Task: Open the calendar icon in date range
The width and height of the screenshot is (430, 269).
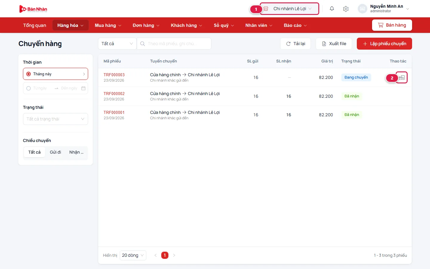Action: point(83,88)
